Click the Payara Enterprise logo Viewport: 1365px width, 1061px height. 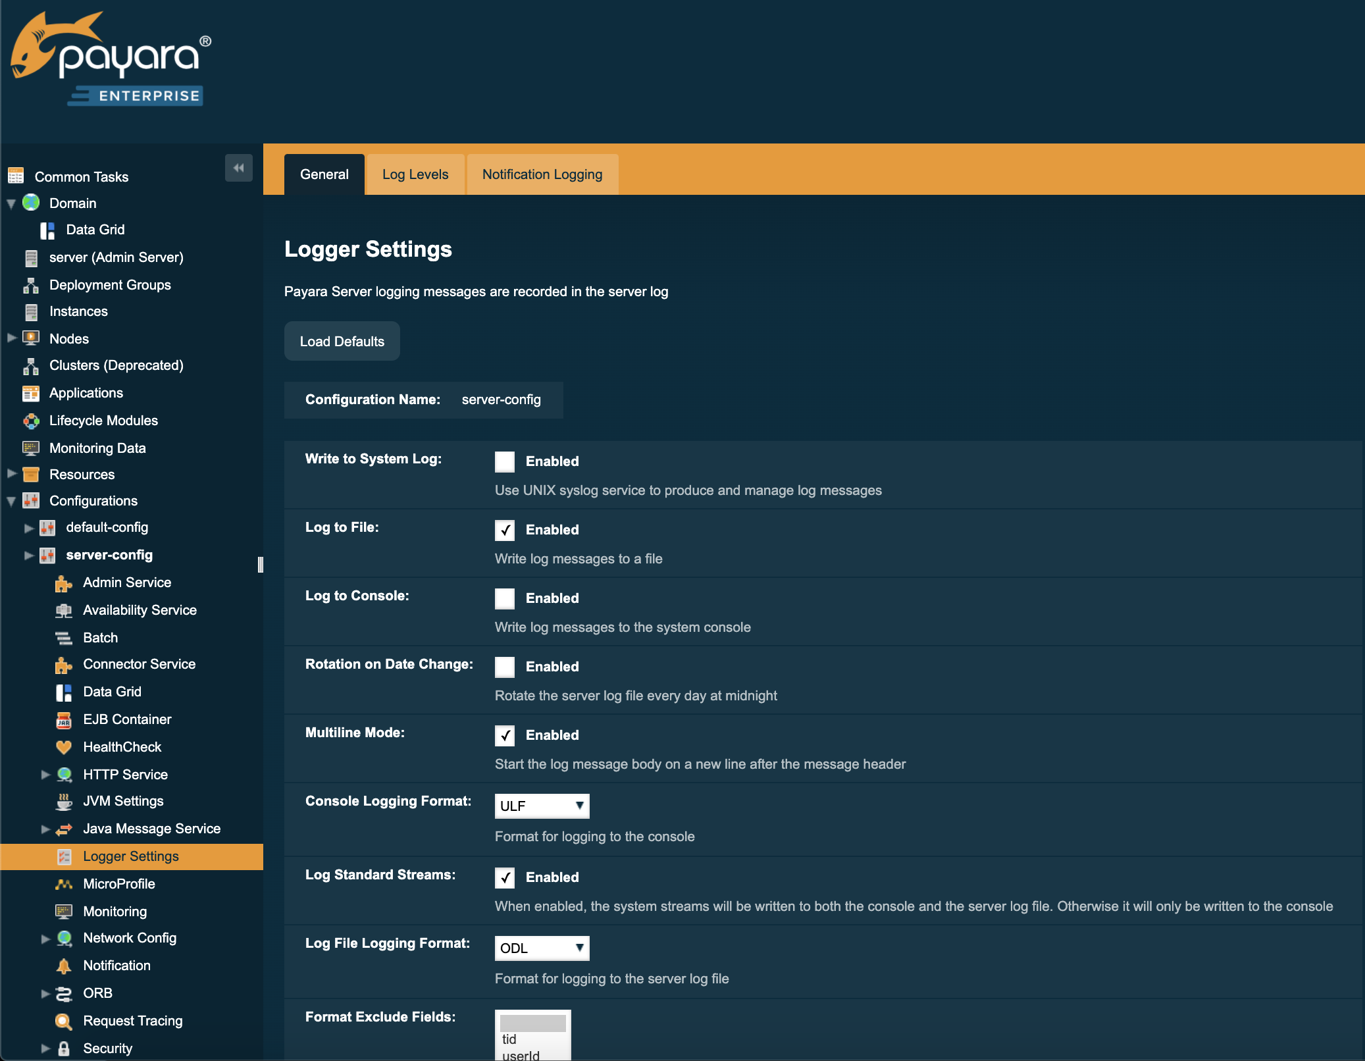click(111, 59)
